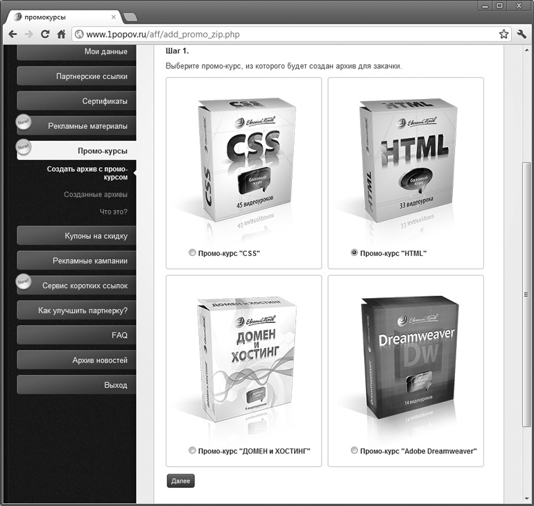This screenshot has height=506, width=534.
Task: Click the scrollbar down arrow
Action: [x=526, y=499]
